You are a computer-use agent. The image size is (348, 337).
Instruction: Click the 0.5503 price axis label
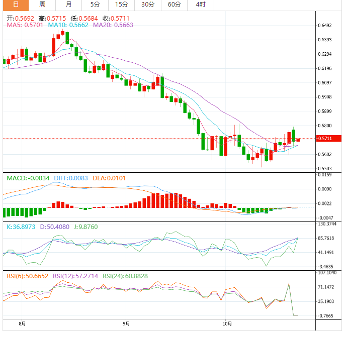(x=325, y=169)
